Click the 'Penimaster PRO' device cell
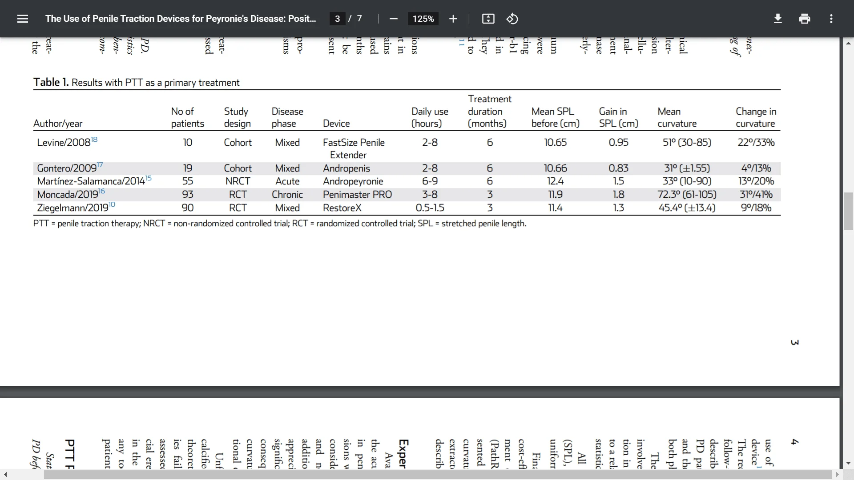This screenshot has width=854, height=480. 358,195
